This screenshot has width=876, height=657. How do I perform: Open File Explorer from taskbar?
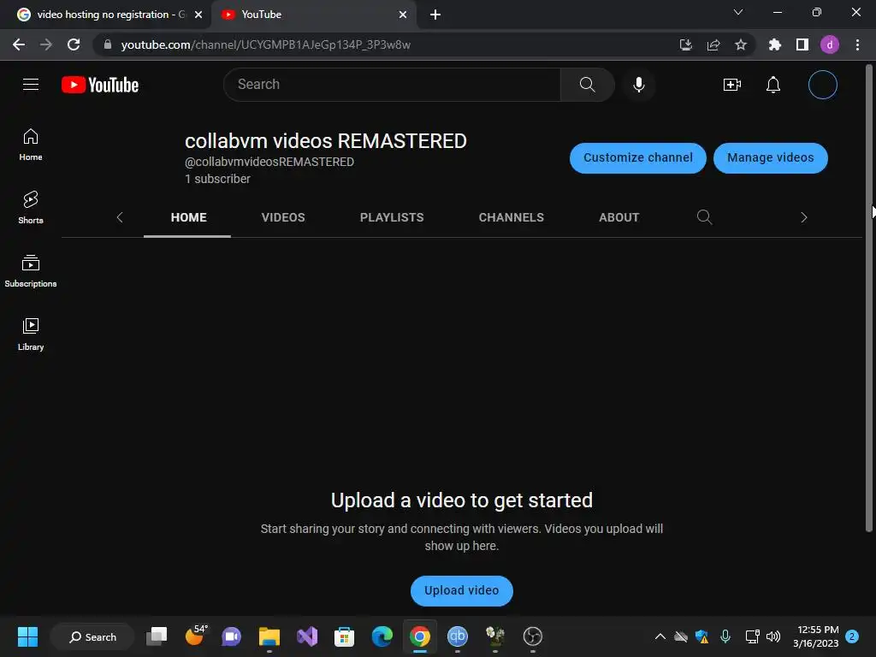[x=269, y=636]
